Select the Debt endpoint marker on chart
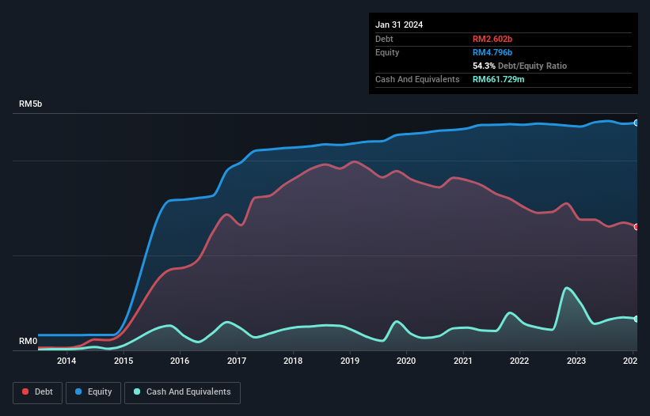Image resolution: width=650 pixels, height=416 pixels. [637, 227]
